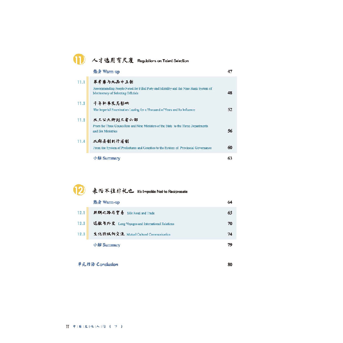Select Chinese heading of section 11.3
Screen dimensions: 343x343
pos(115,120)
